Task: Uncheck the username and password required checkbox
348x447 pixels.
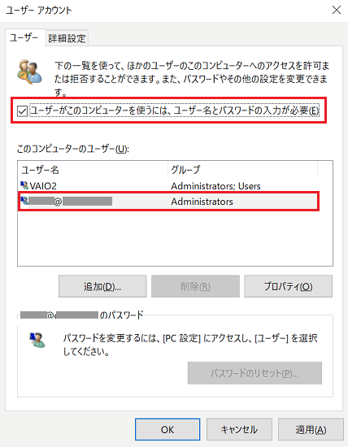Action: click(22, 111)
